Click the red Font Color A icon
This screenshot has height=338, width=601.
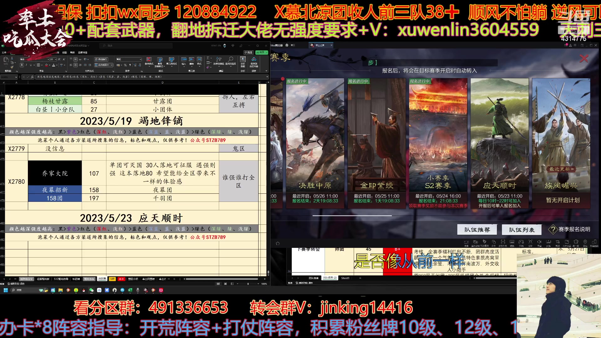[54, 65]
